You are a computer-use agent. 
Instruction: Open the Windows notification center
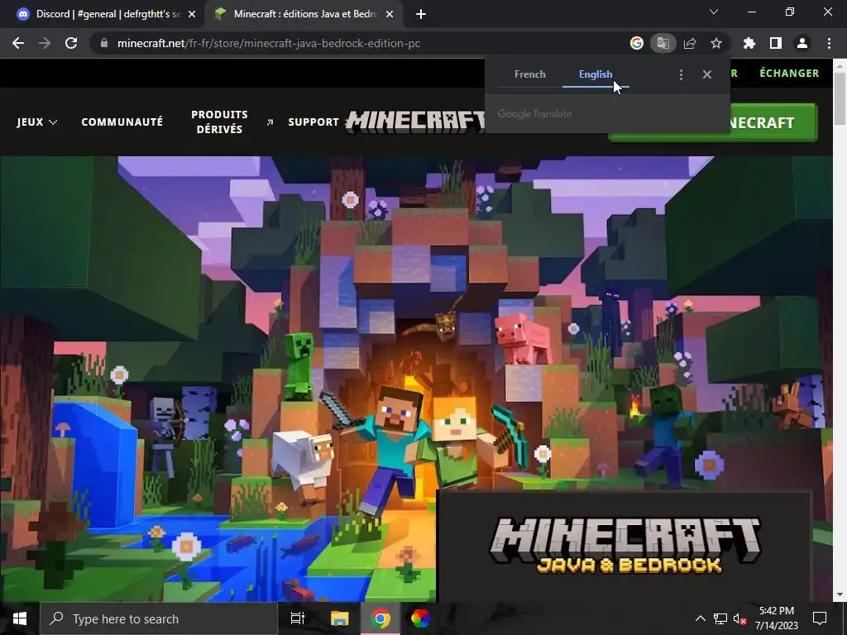[x=820, y=618]
